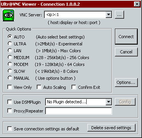Image resolution: width=142 pixels, height=138 pixels.
Task: Click the "(> 1Mbit/s) - Max Colors" description
Action: [x=58, y=51]
